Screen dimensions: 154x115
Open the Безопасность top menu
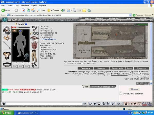[114, 18]
